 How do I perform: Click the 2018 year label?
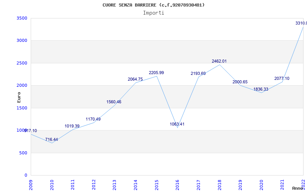click(219, 185)
